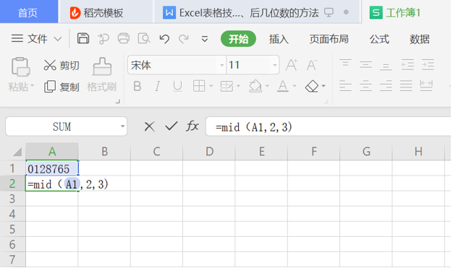Expand the Paste options arrow
Image resolution: width=453 pixels, height=273 pixels.
(x=32, y=85)
